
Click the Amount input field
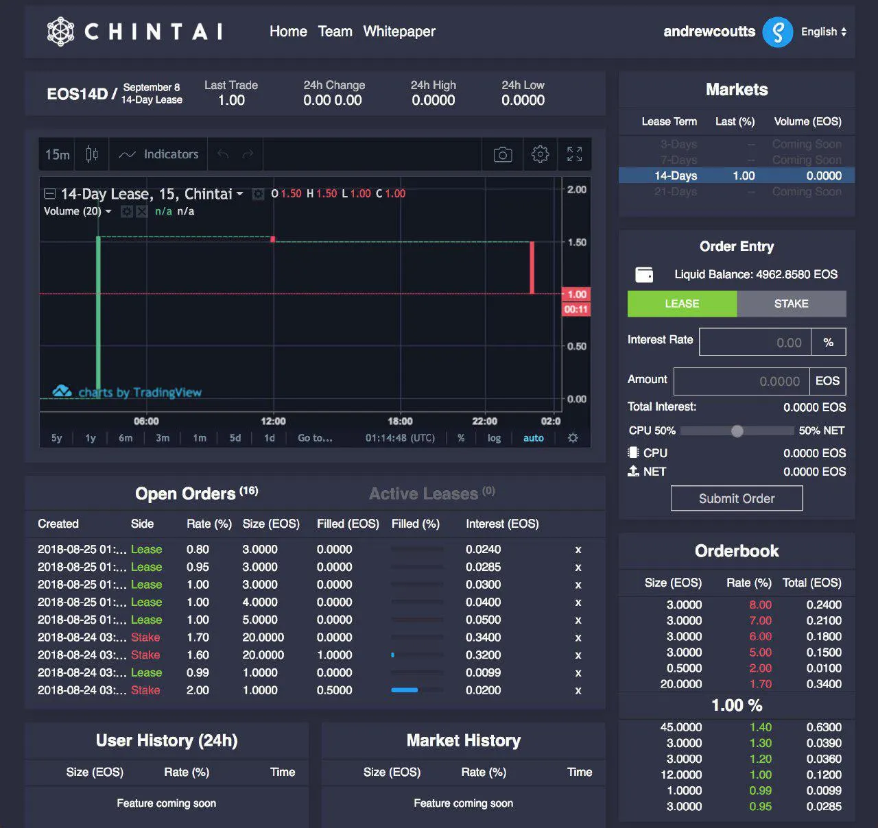[741, 381]
